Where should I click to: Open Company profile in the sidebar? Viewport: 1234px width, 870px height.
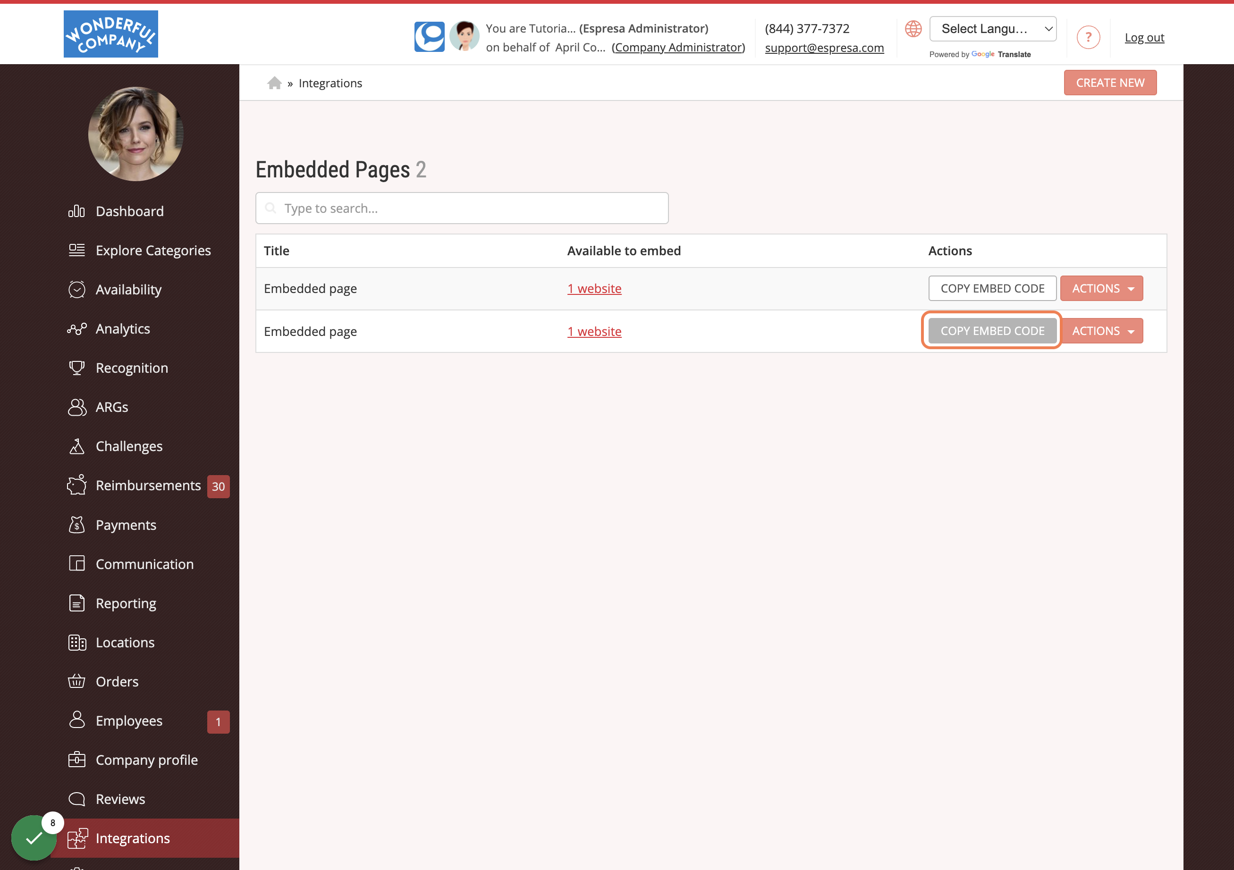tap(146, 760)
